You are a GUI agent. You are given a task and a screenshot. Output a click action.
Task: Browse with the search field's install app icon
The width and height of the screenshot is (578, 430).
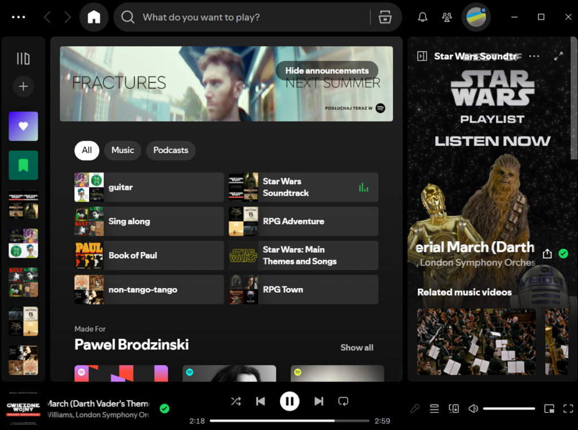click(386, 17)
